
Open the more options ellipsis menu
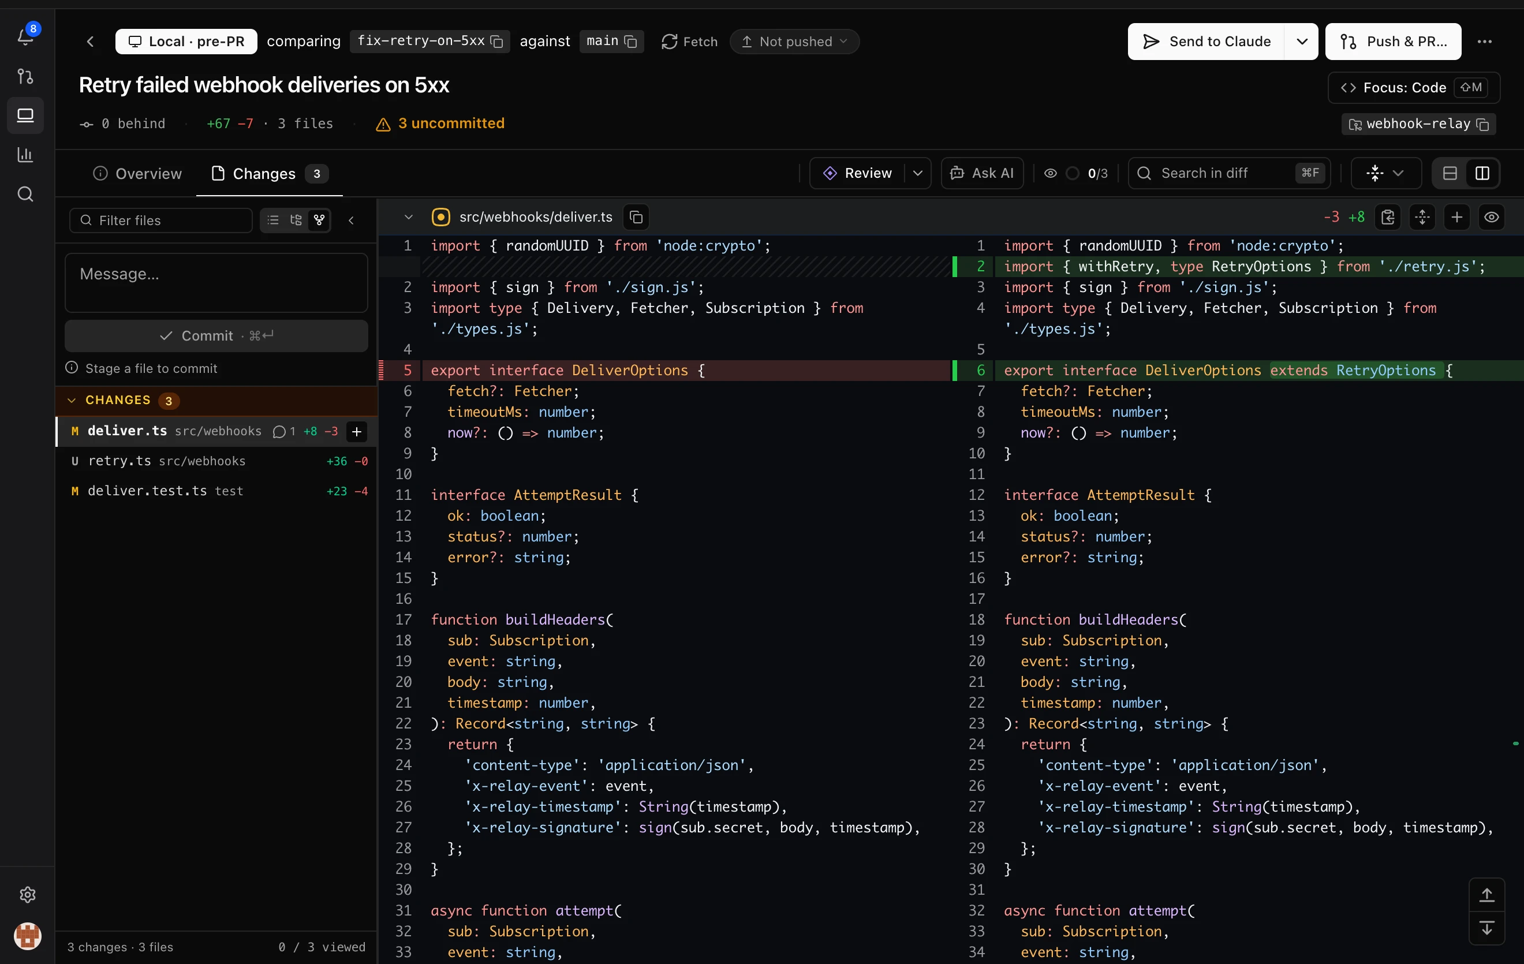coord(1485,42)
